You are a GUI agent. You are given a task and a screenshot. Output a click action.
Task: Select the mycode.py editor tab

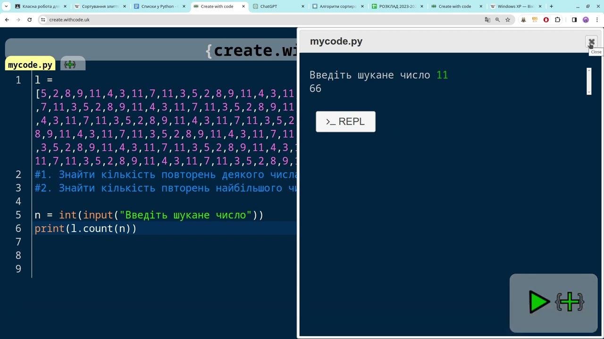pyautogui.click(x=30, y=65)
